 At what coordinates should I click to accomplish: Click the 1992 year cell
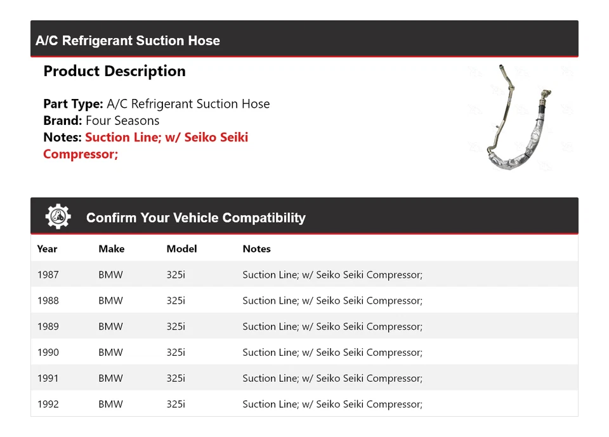[x=48, y=404]
